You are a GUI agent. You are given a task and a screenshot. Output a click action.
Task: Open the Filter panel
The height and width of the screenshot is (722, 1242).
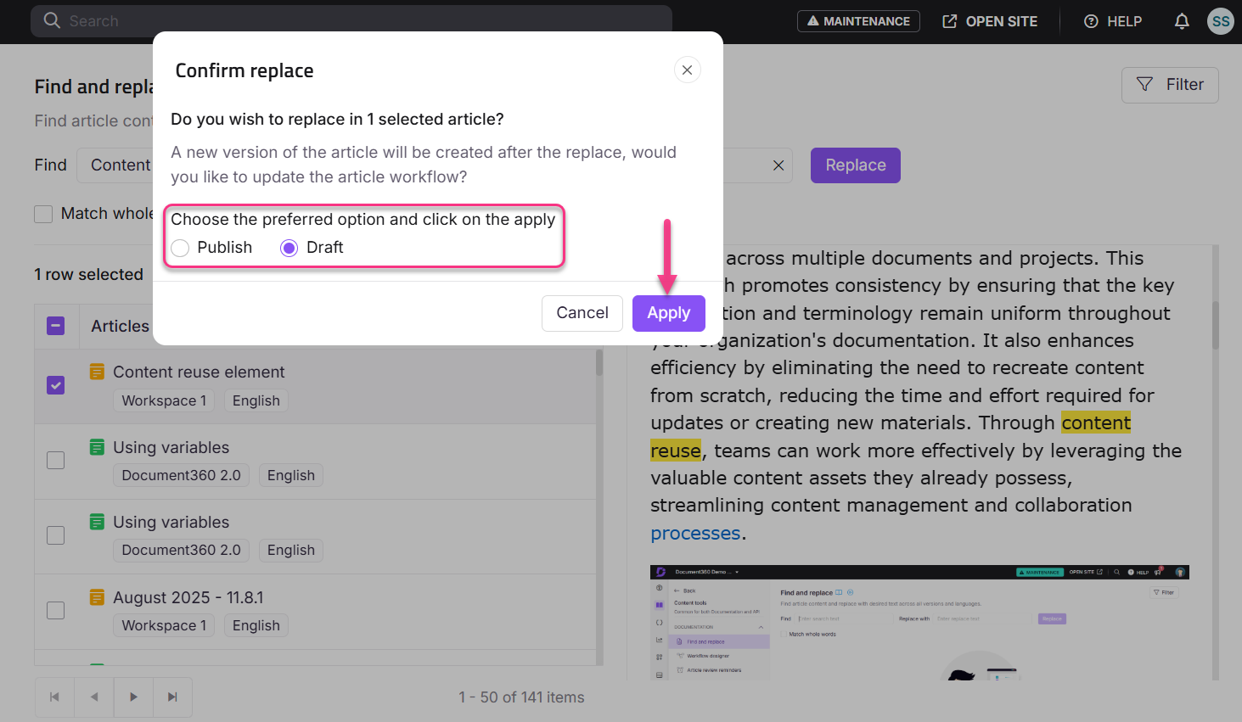1169,85
